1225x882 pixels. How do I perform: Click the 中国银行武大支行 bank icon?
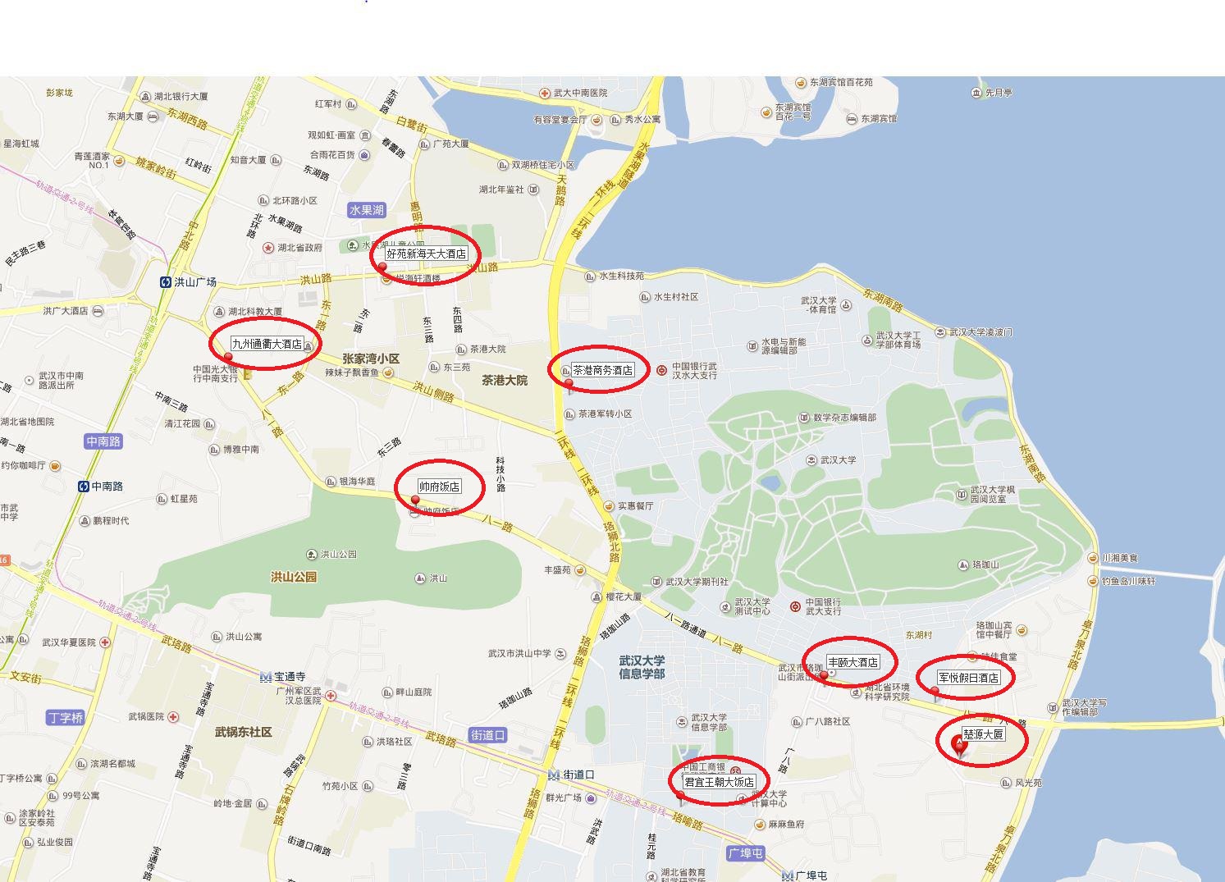[x=795, y=606]
